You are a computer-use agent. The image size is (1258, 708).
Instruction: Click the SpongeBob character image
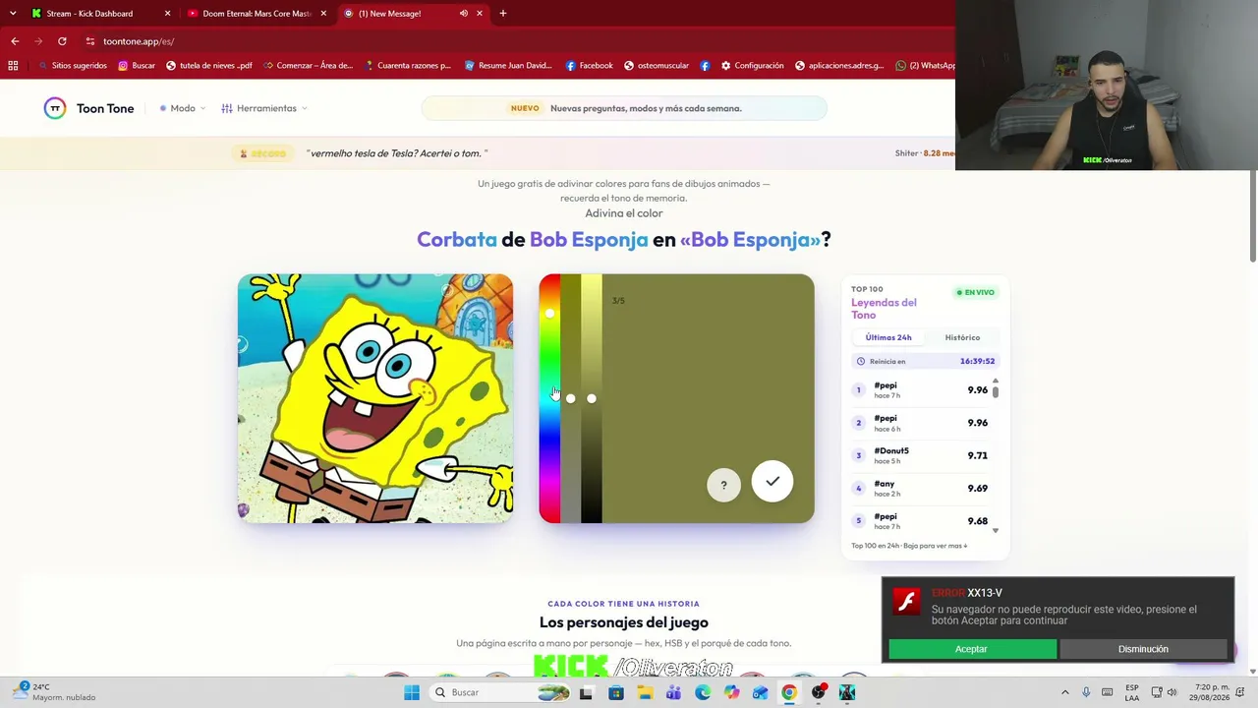click(x=375, y=398)
